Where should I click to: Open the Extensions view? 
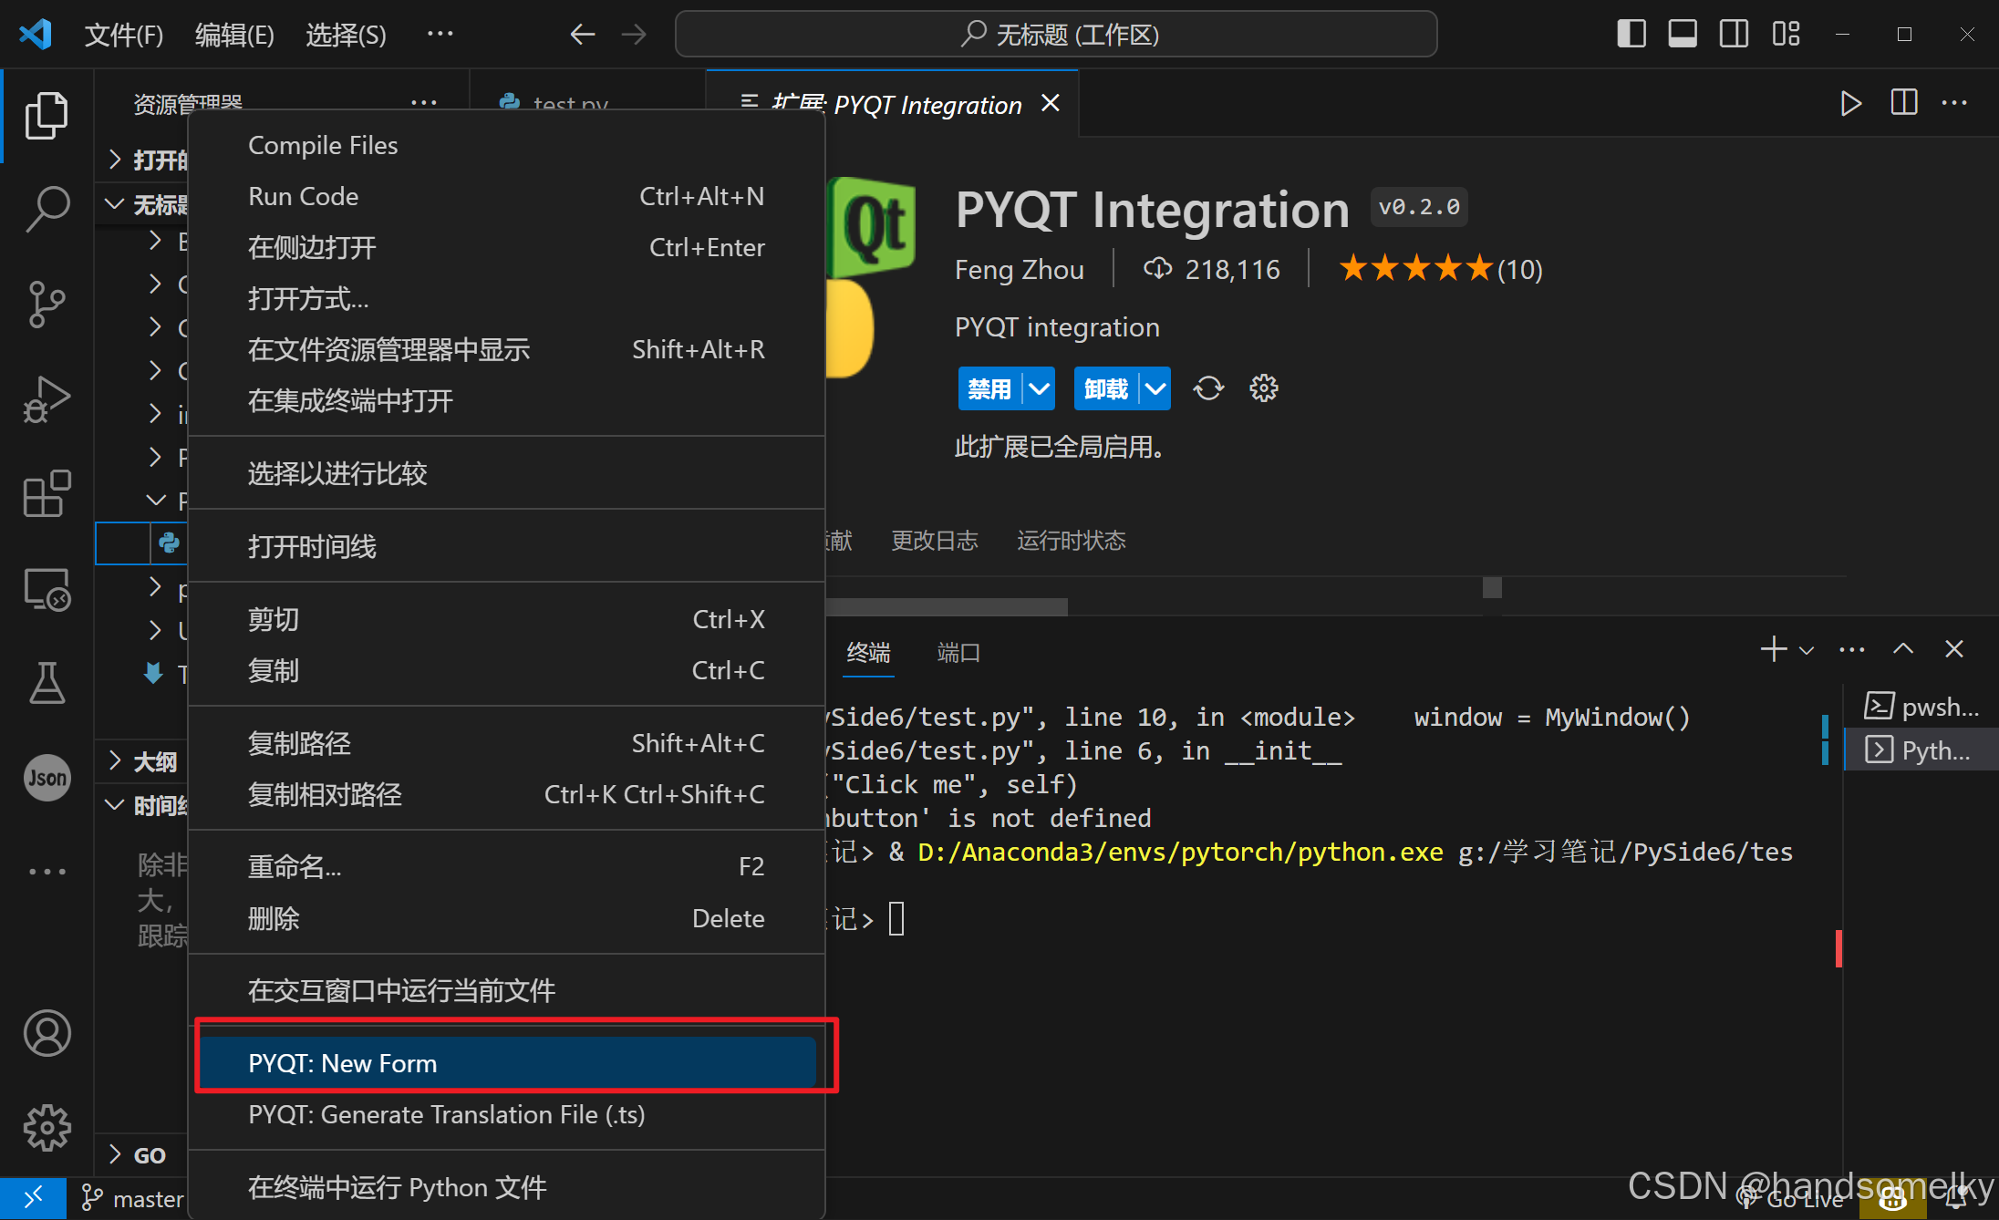click(47, 494)
